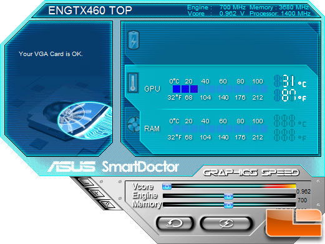The height and width of the screenshot is (244, 325).
Task: Click the ASUS SmartDoctor logo
Action: tap(114, 167)
